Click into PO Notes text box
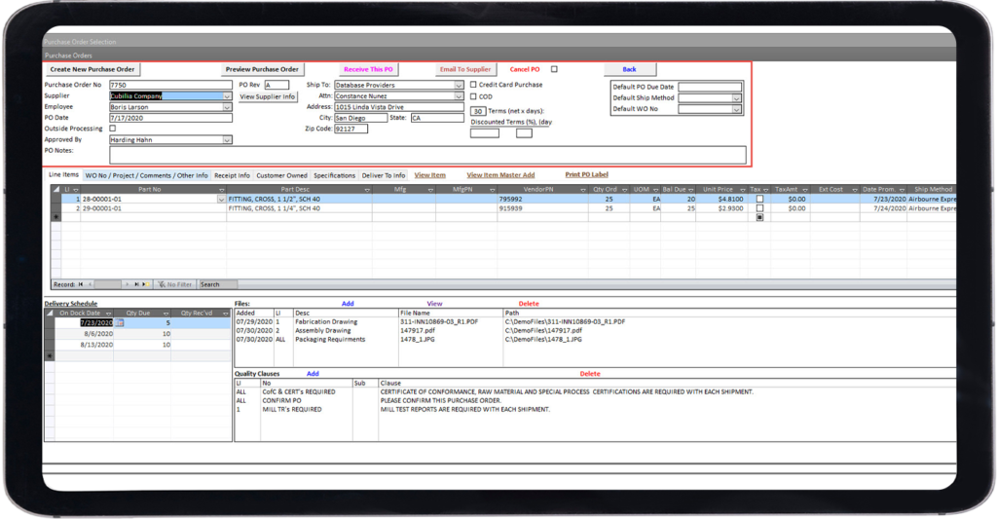This screenshot has height=519, width=997. [427, 155]
